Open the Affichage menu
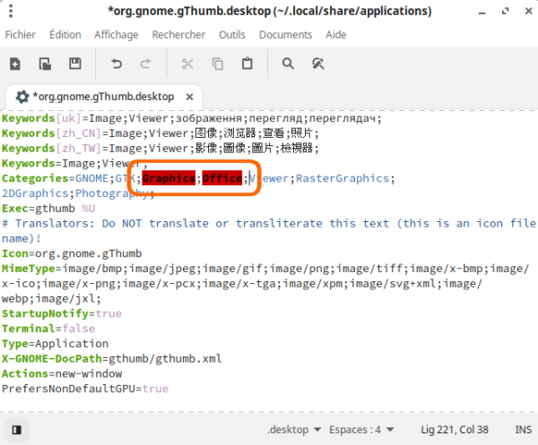This screenshot has width=538, height=445. coord(117,35)
